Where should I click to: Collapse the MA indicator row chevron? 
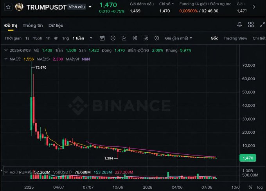click(6, 59)
